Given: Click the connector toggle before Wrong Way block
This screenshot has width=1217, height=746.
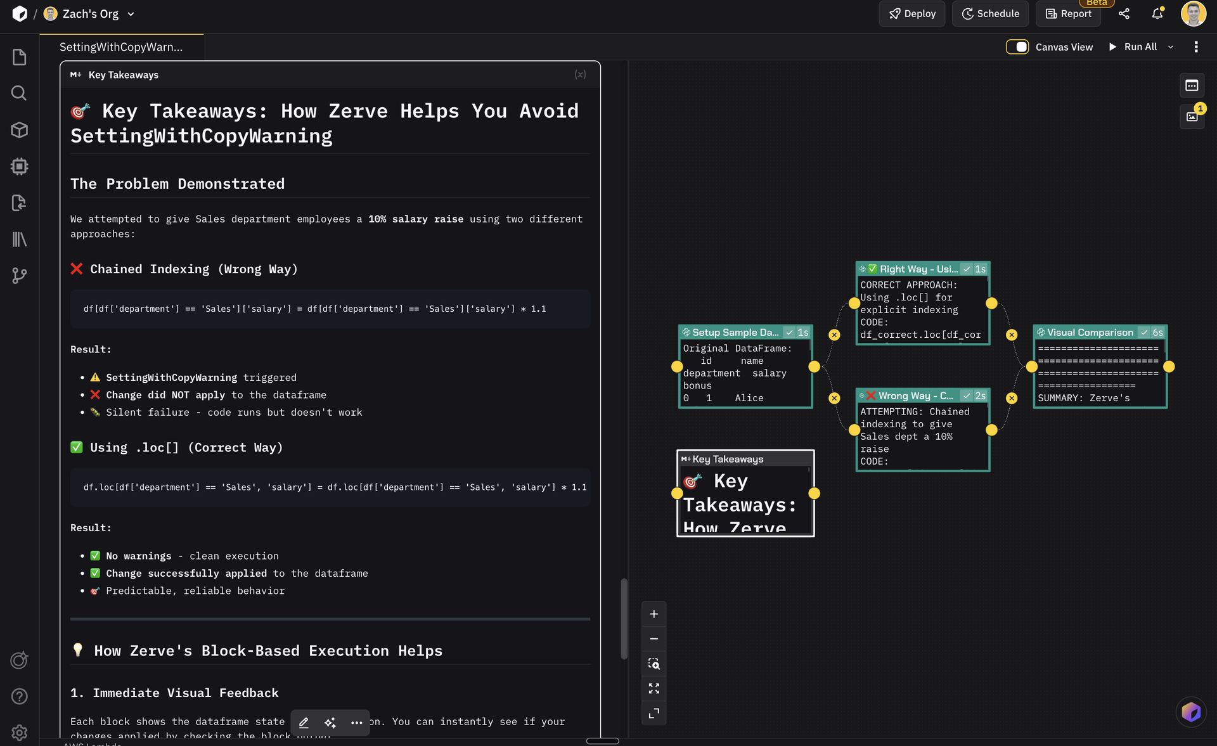Looking at the screenshot, I should pos(834,398).
